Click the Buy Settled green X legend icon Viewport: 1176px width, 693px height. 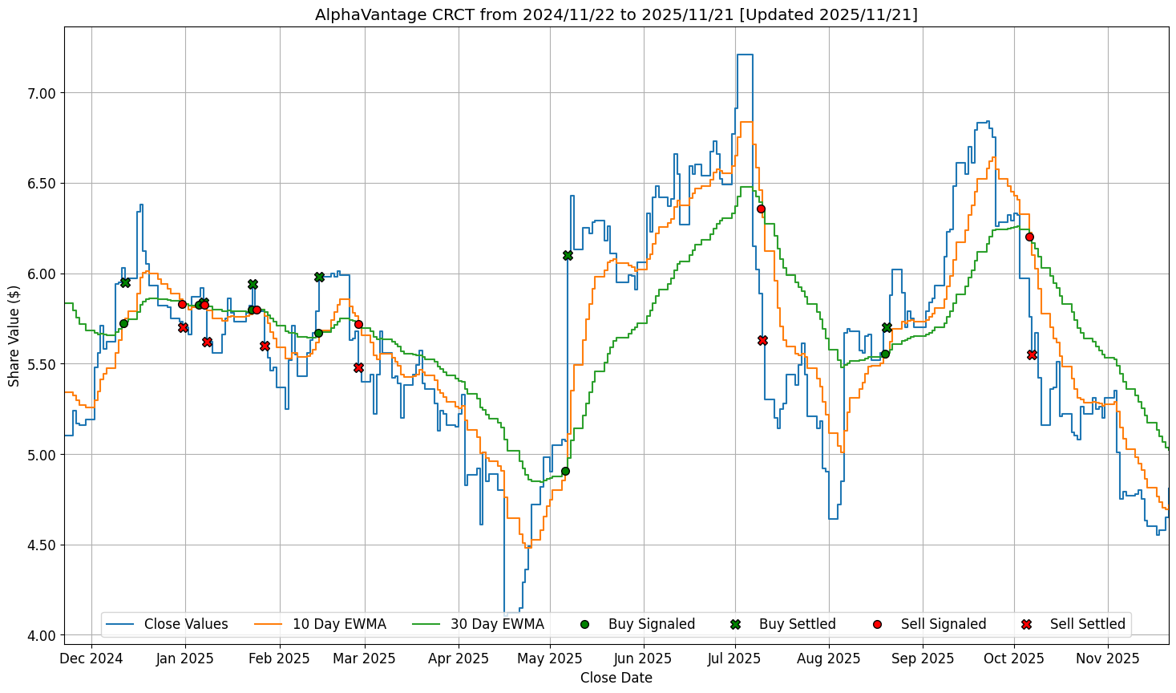[x=735, y=624]
